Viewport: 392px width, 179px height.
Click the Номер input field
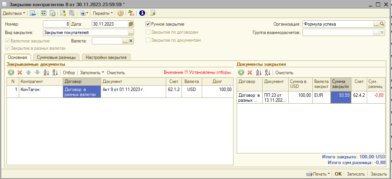(56, 24)
